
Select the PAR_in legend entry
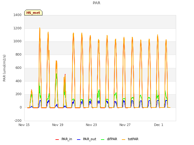point(64,139)
